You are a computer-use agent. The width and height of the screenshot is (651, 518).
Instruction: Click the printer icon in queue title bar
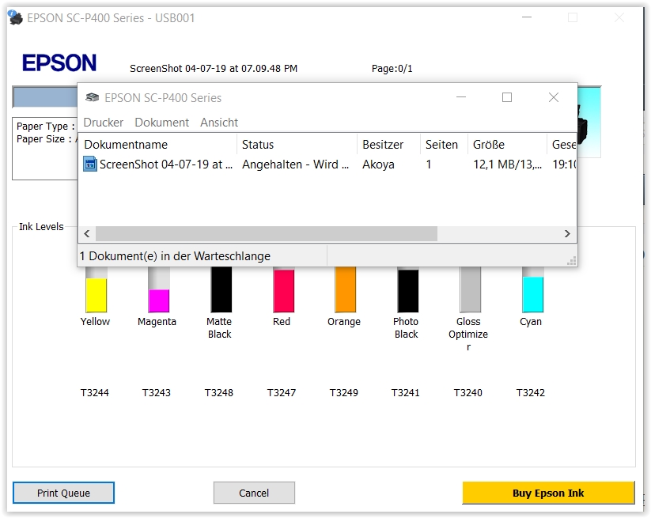pyautogui.click(x=93, y=97)
